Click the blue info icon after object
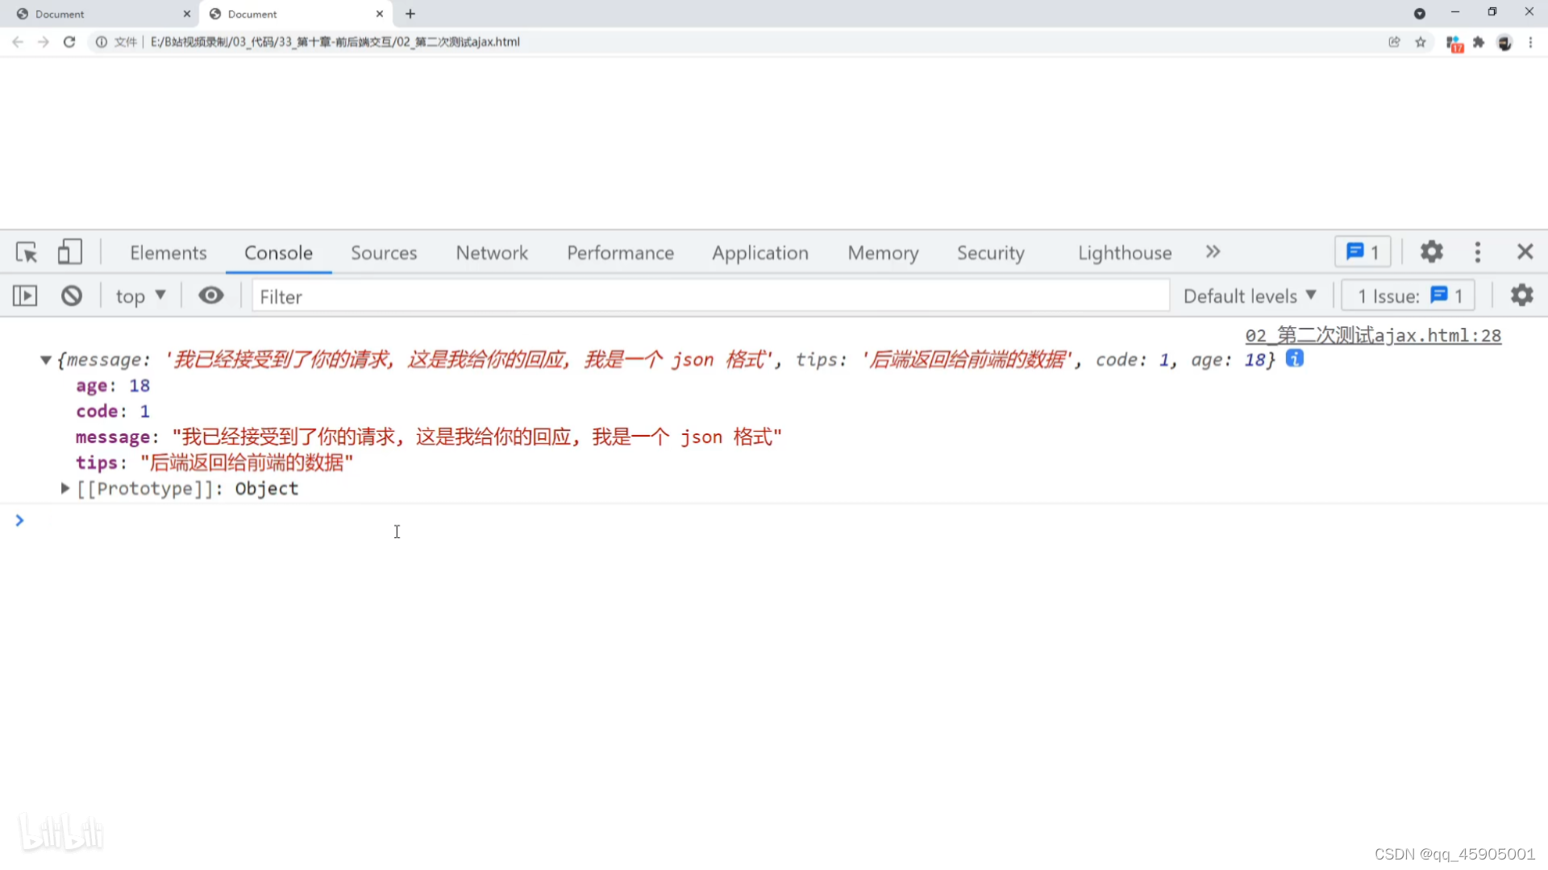 pos(1294,358)
